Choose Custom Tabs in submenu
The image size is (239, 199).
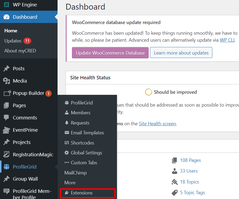84,163
